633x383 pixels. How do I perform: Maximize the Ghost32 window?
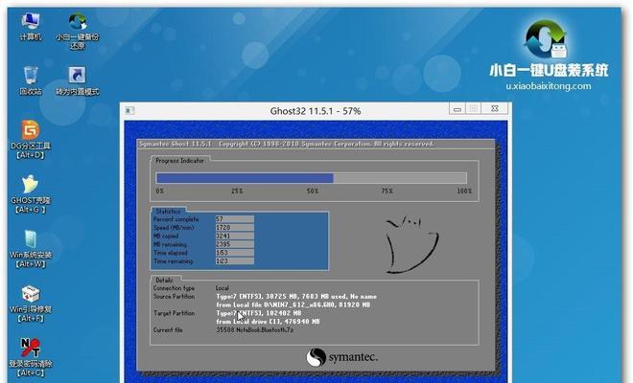point(475,111)
